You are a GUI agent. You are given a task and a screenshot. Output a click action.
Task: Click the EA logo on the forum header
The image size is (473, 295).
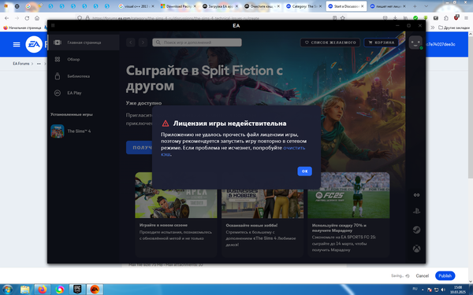[34, 45]
